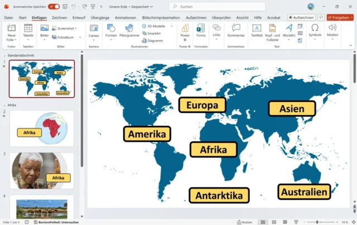Adjust the zoom slider handle

tap(317, 222)
